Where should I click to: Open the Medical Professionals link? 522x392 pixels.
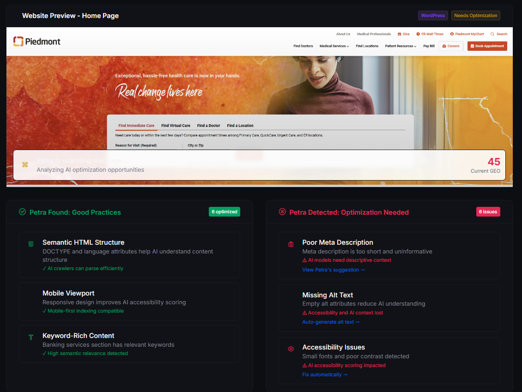pyautogui.click(x=374, y=34)
